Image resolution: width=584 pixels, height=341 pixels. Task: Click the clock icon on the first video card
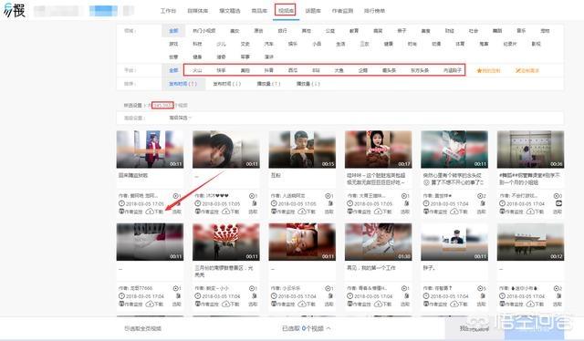[121, 203]
